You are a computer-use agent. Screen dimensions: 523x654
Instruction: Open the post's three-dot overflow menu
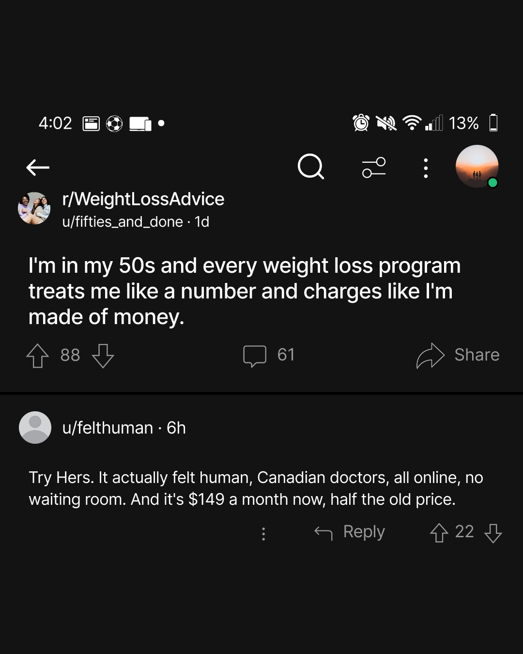point(426,168)
